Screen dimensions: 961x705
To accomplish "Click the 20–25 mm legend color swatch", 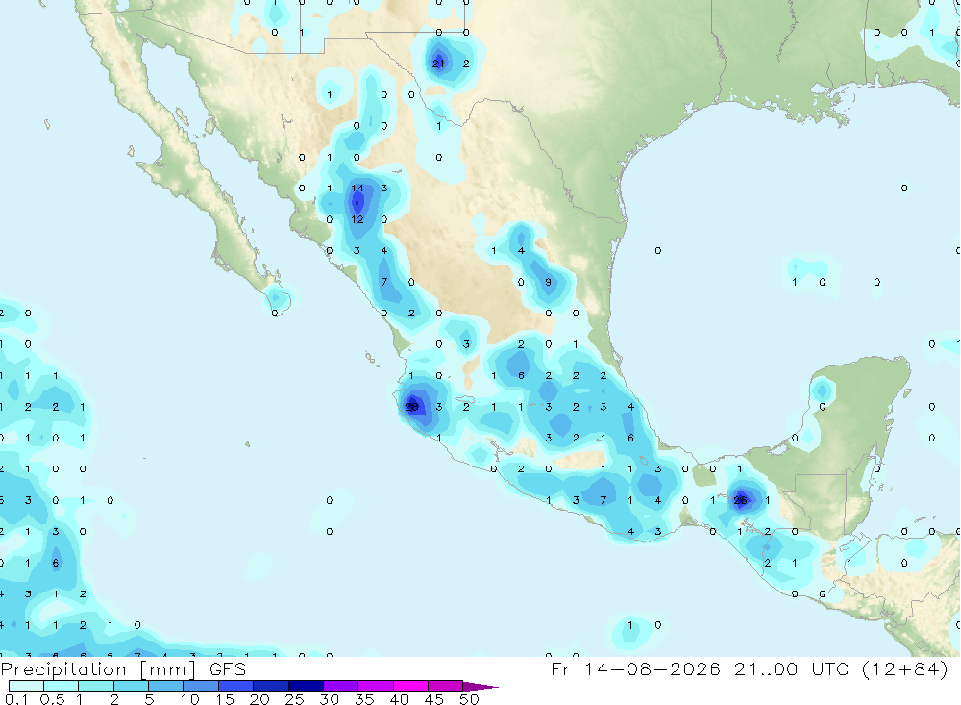I will click(x=271, y=686).
